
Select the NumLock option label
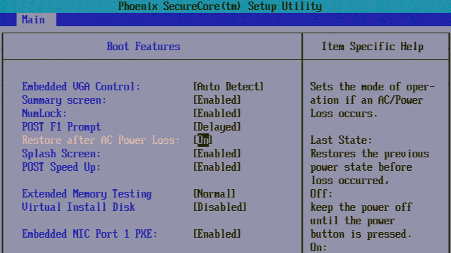point(44,114)
